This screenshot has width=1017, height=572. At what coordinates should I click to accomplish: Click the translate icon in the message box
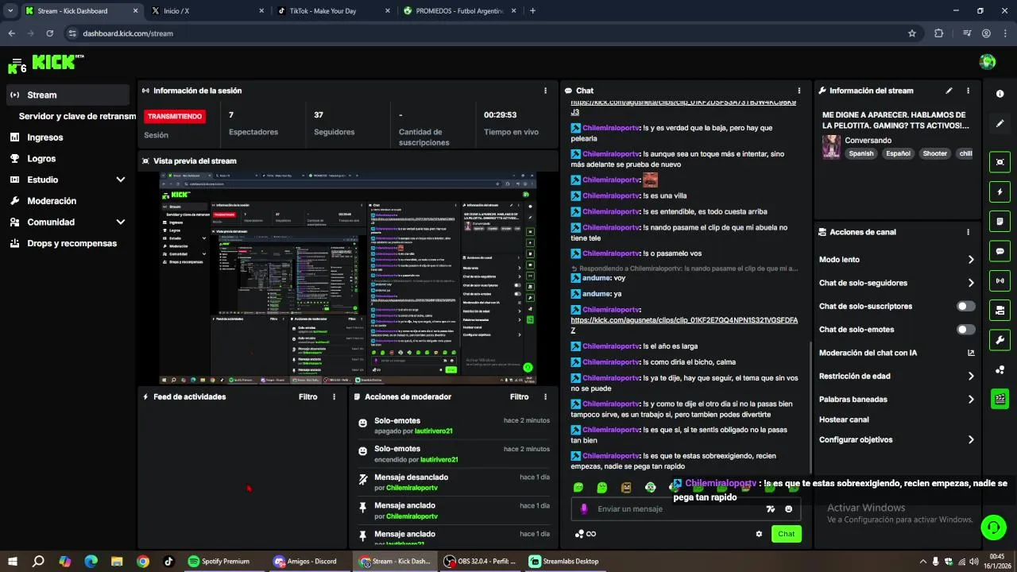point(770,509)
